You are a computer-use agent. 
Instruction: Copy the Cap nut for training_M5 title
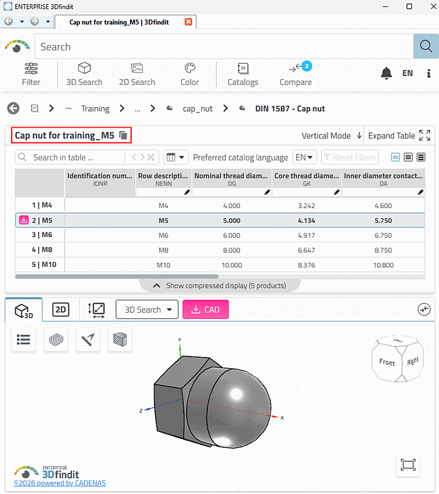(124, 135)
